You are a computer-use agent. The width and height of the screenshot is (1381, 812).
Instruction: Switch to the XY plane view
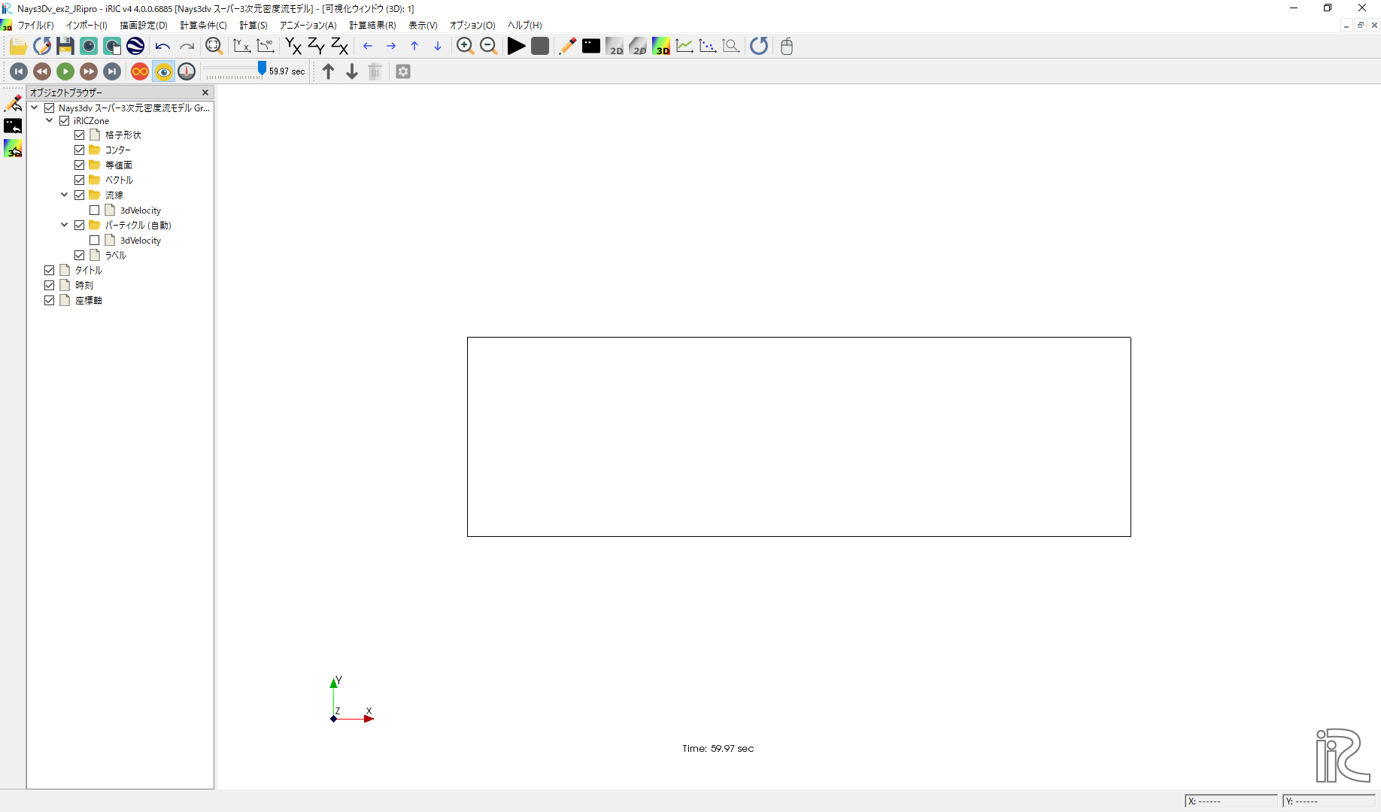pyautogui.click(x=293, y=46)
